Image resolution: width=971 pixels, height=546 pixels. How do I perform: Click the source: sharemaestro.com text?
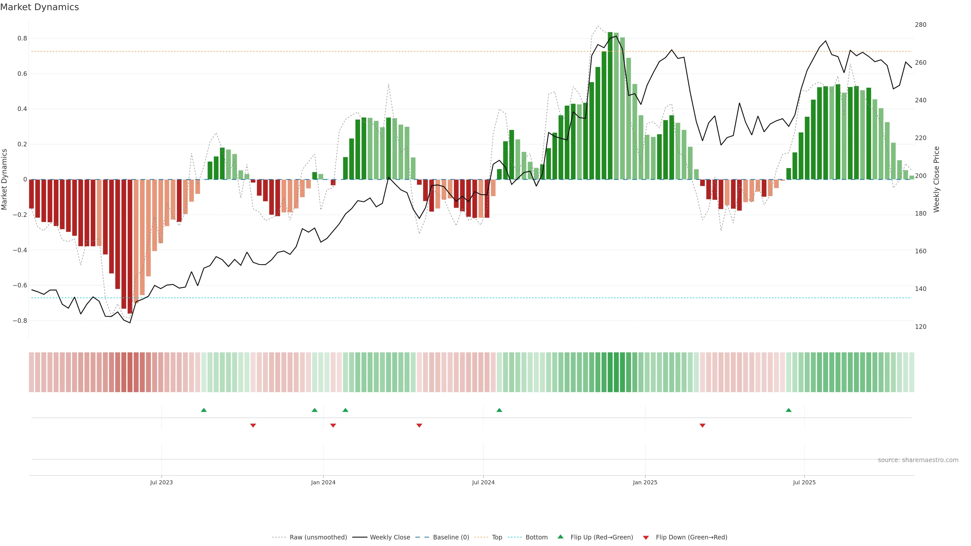point(918,460)
